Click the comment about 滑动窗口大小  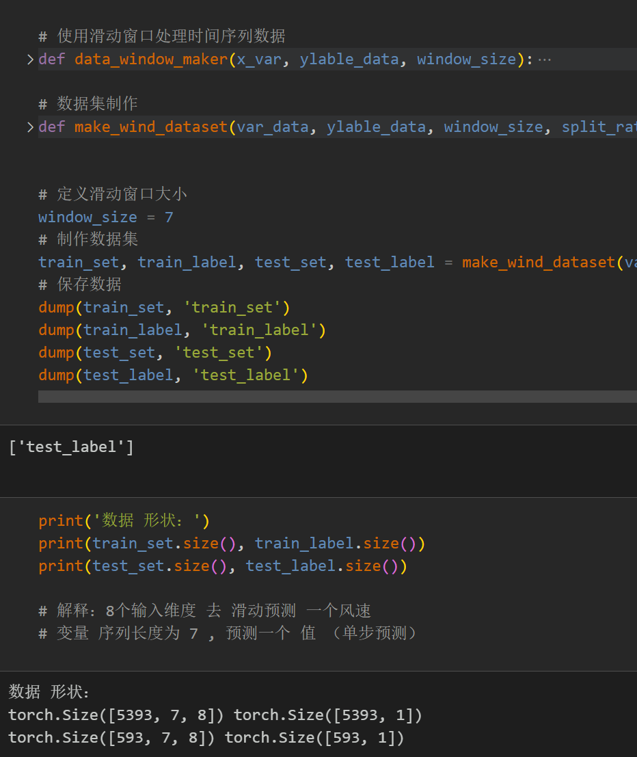[113, 194]
